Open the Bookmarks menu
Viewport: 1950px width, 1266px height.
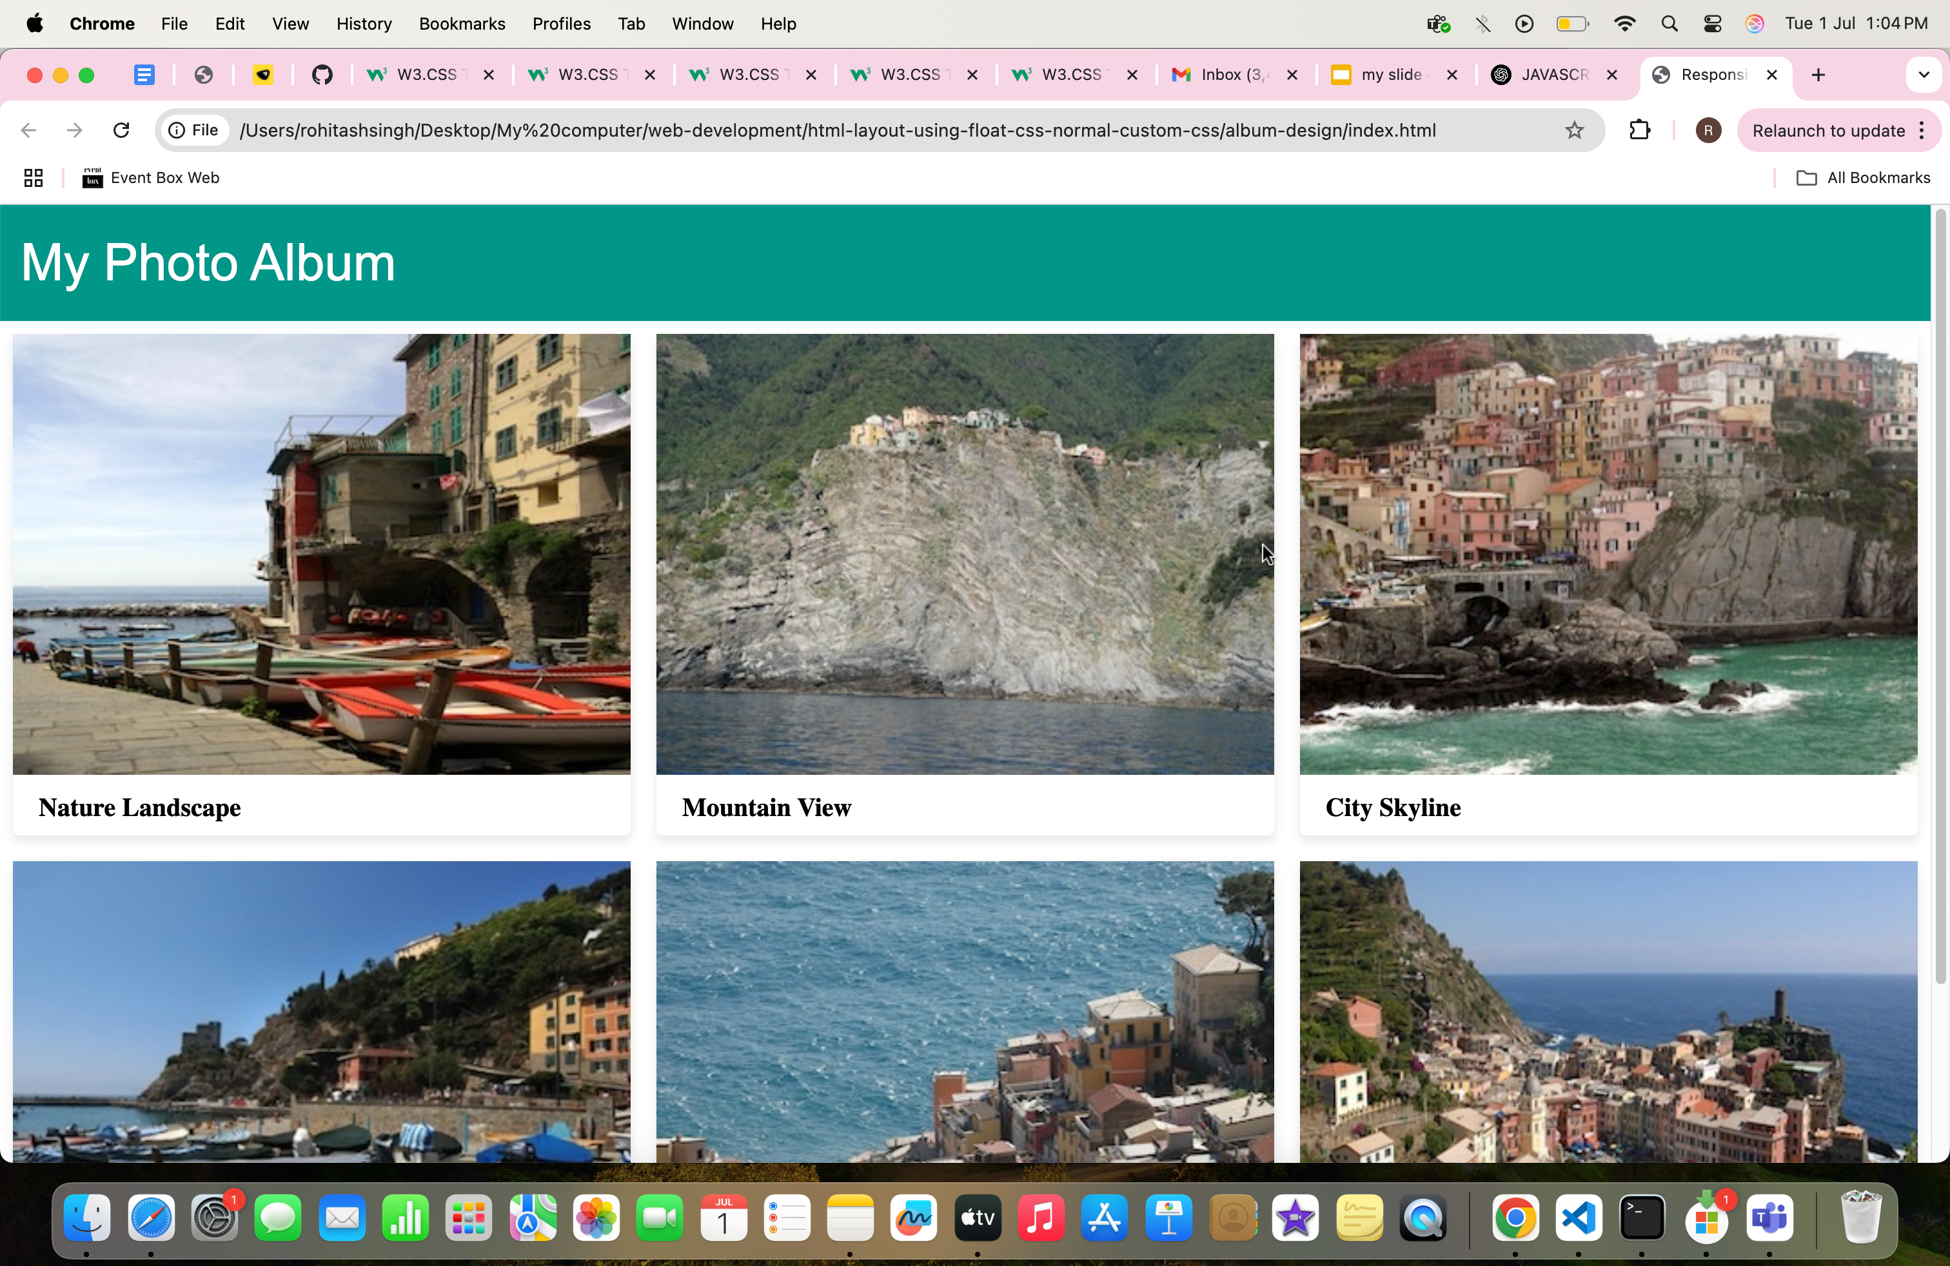click(461, 24)
